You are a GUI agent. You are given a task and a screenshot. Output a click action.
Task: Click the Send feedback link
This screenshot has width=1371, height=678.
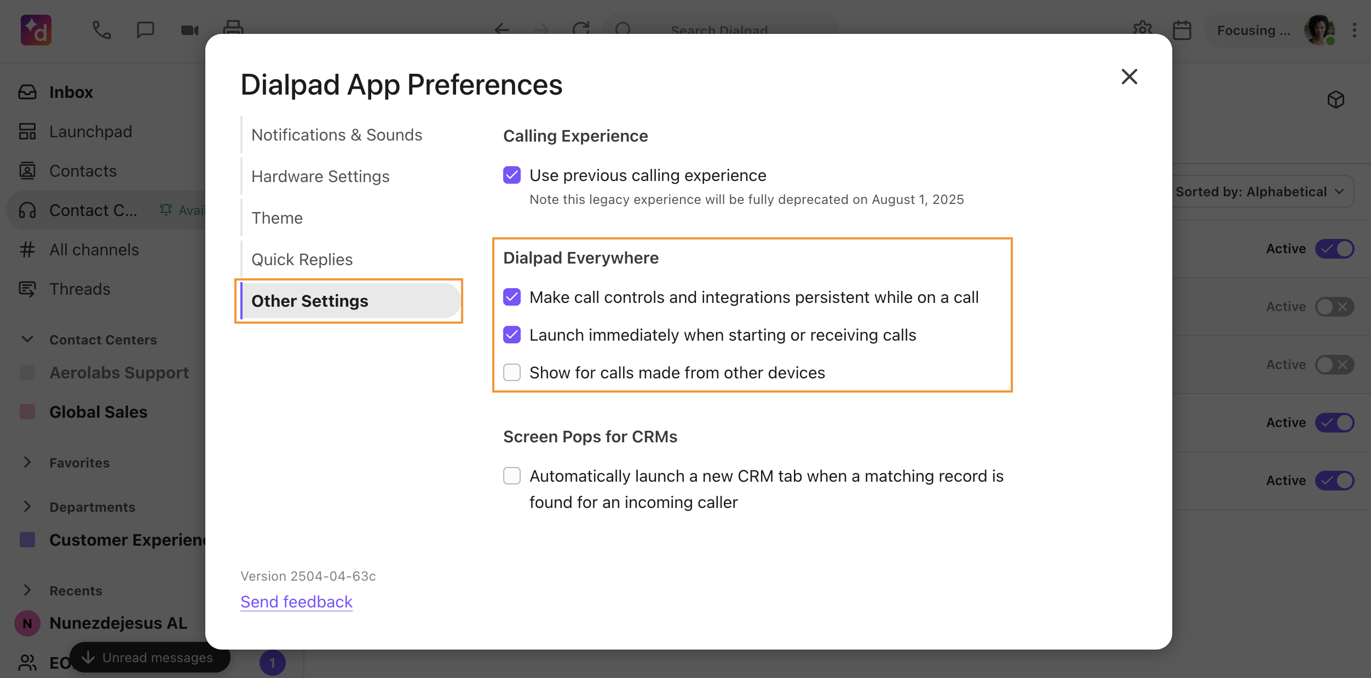click(x=297, y=601)
